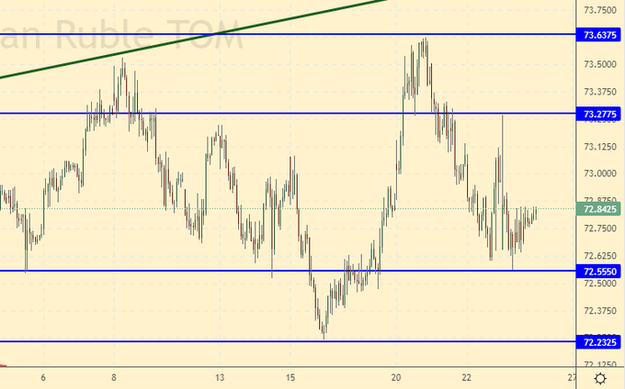Click date label 6 on time axis

(43, 377)
